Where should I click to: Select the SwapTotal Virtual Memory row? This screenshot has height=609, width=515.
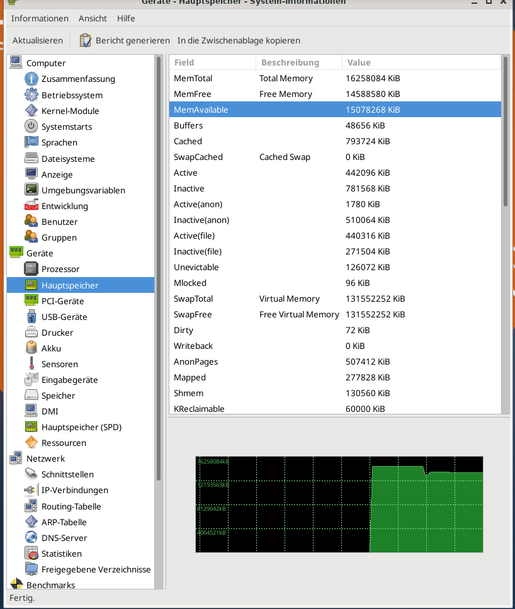coord(335,299)
